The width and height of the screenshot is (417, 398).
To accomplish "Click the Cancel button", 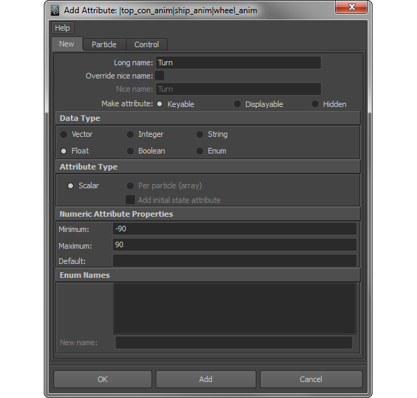I will coord(311,379).
